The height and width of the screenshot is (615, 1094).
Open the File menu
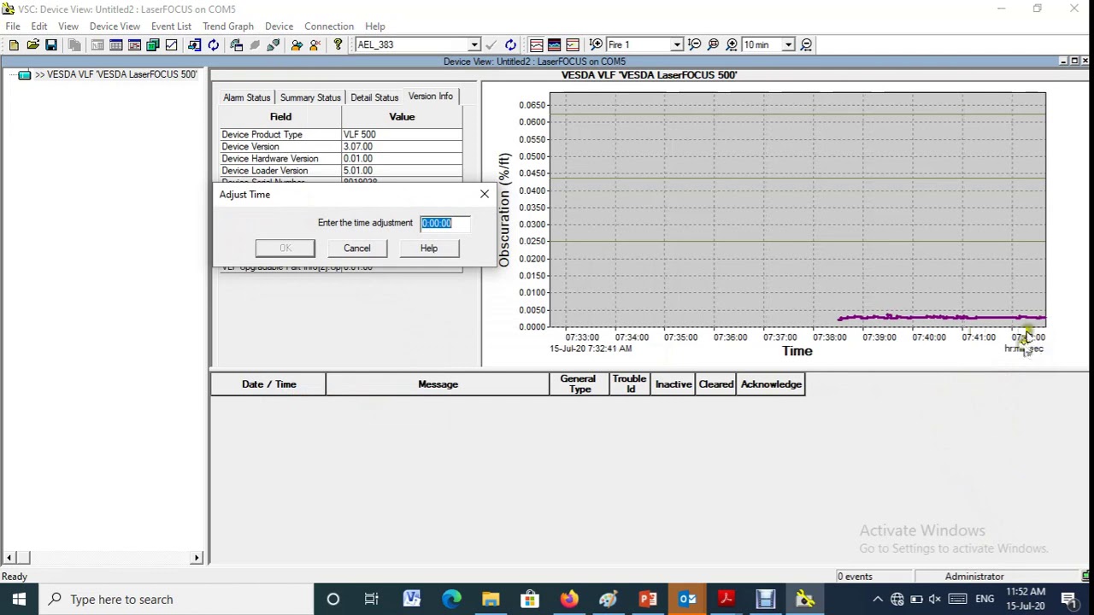[13, 26]
